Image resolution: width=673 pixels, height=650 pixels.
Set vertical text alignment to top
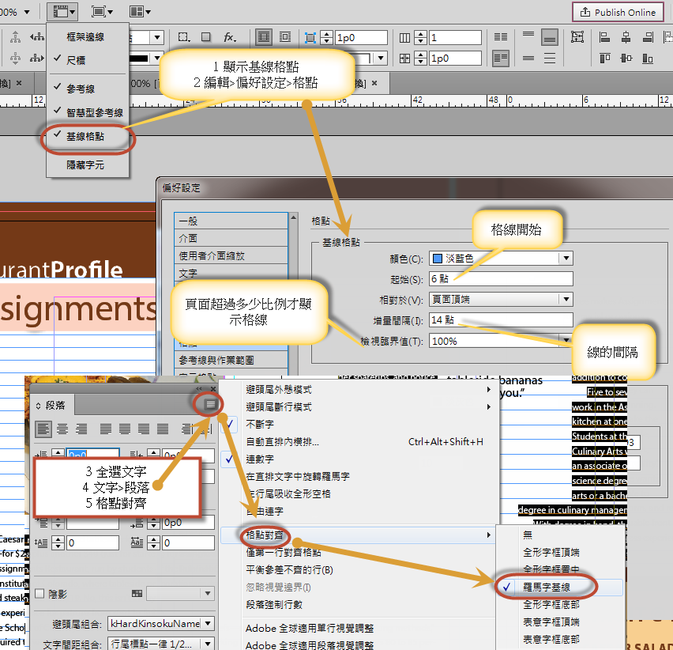point(528,36)
